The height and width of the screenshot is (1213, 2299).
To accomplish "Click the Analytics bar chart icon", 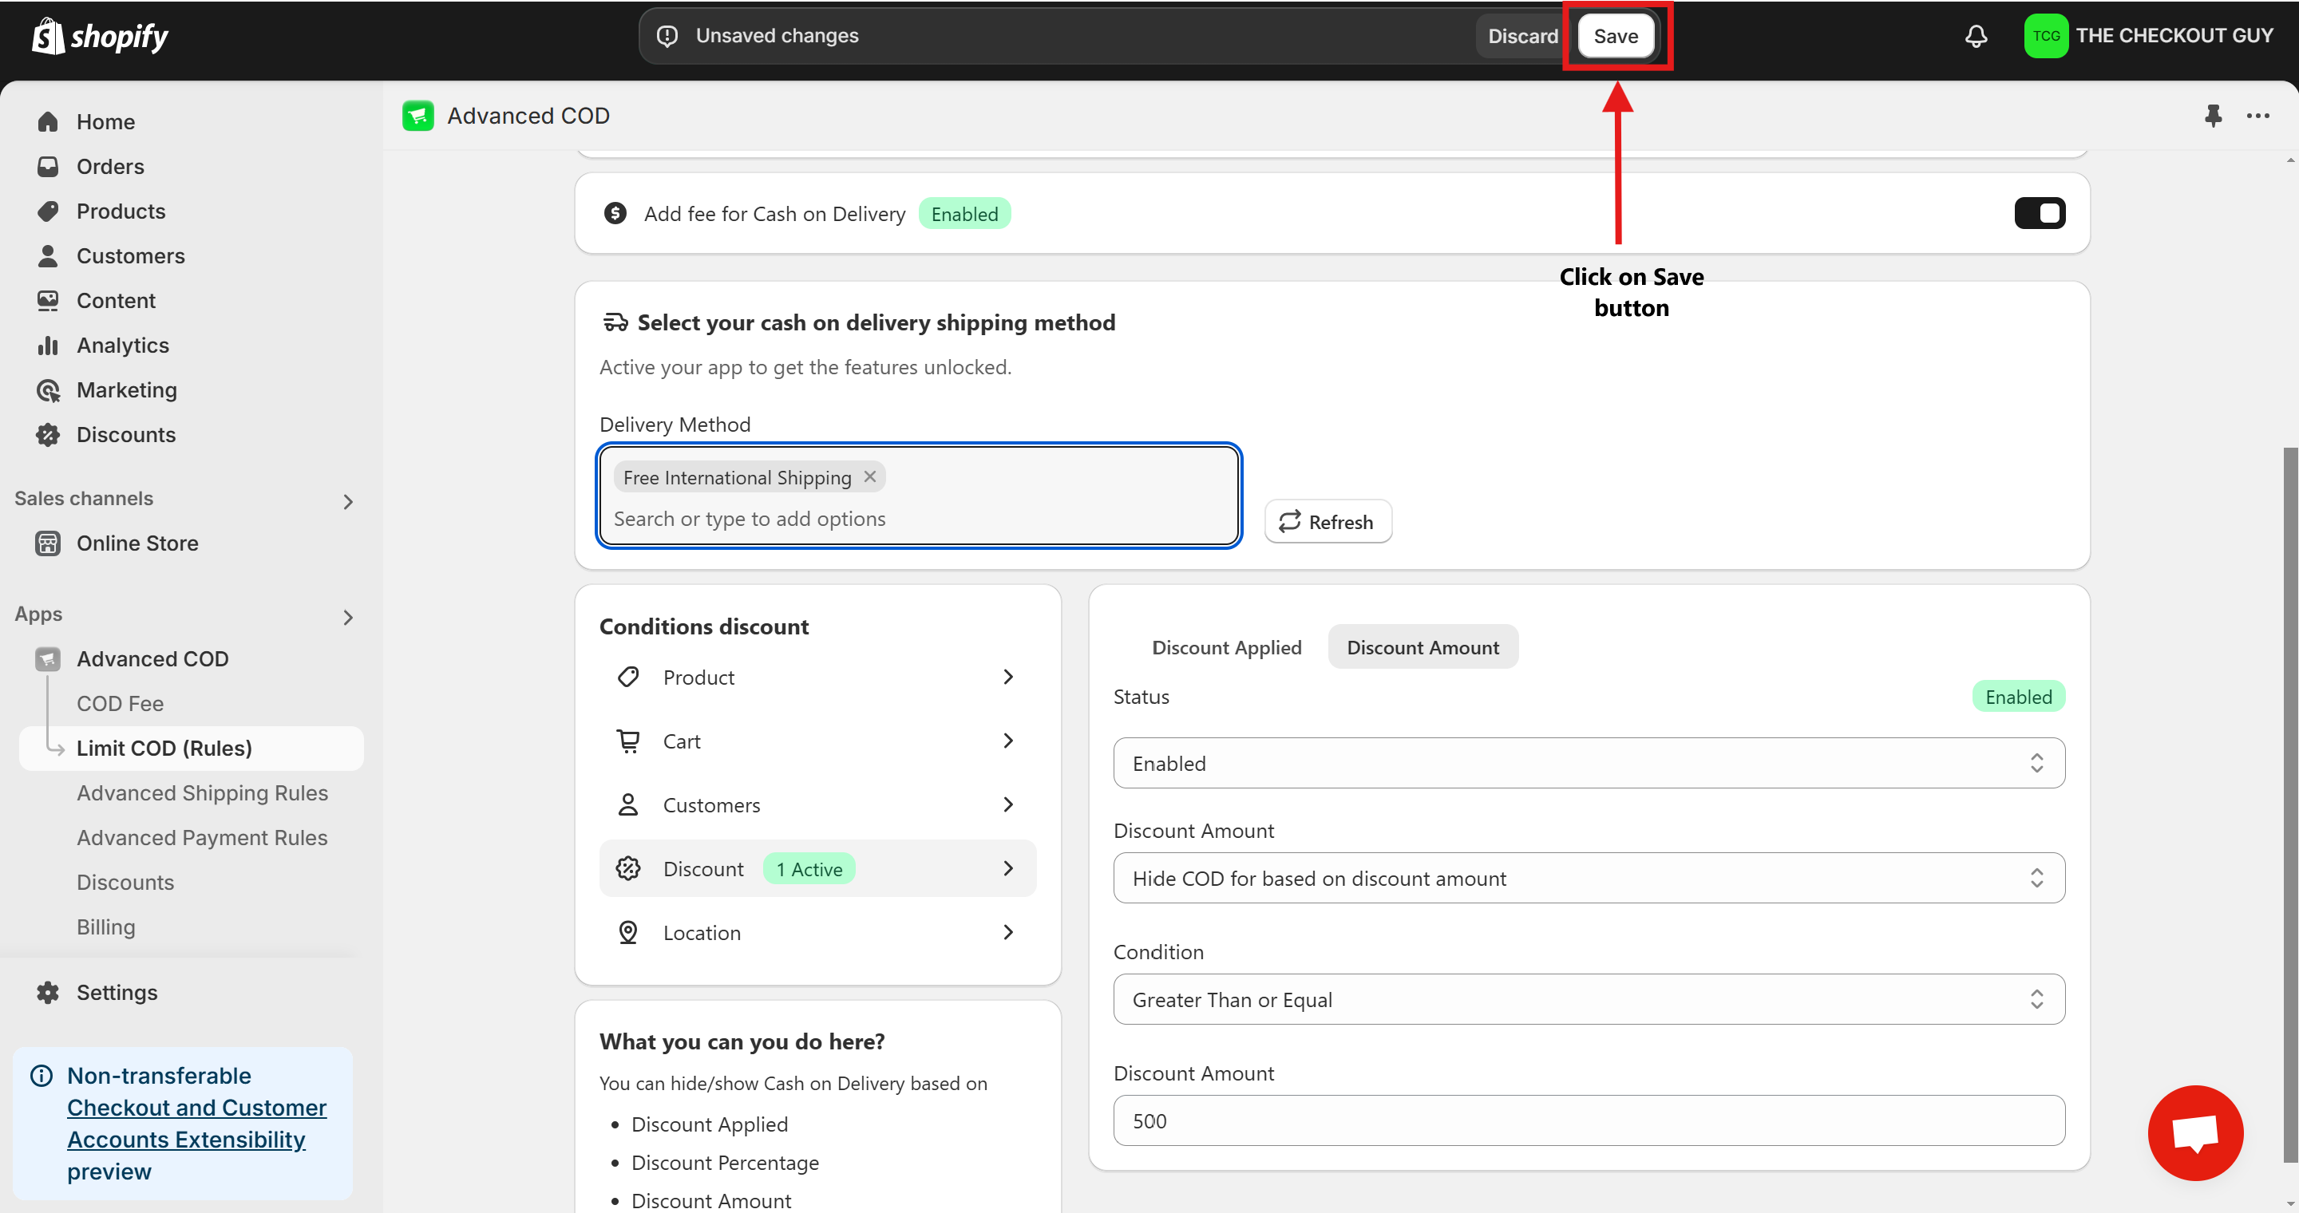I will (48, 346).
